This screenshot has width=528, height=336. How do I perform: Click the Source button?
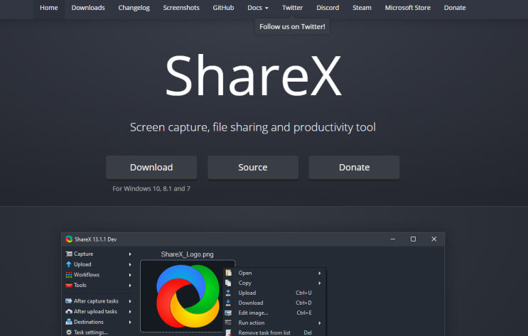pos(253,168)
